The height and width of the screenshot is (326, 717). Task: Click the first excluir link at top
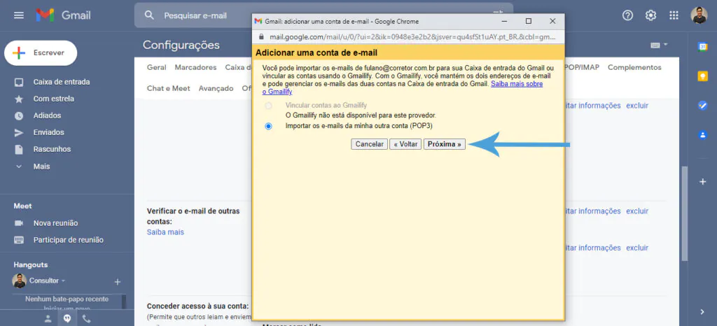(x=637, y=106)
